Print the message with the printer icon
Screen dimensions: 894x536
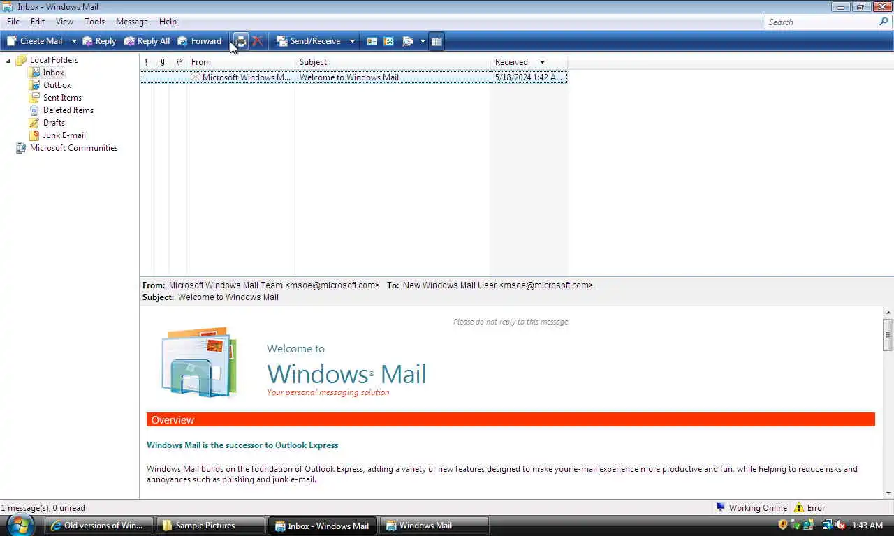click(240, 41)
